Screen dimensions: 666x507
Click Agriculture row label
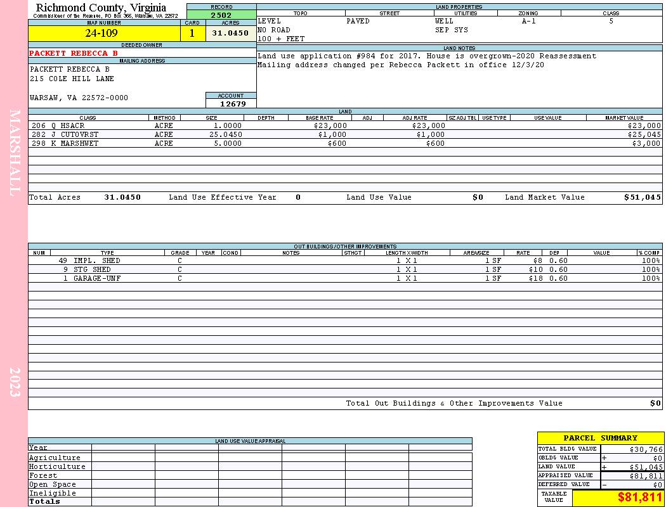pyautogui.click(x=55, y=458)
